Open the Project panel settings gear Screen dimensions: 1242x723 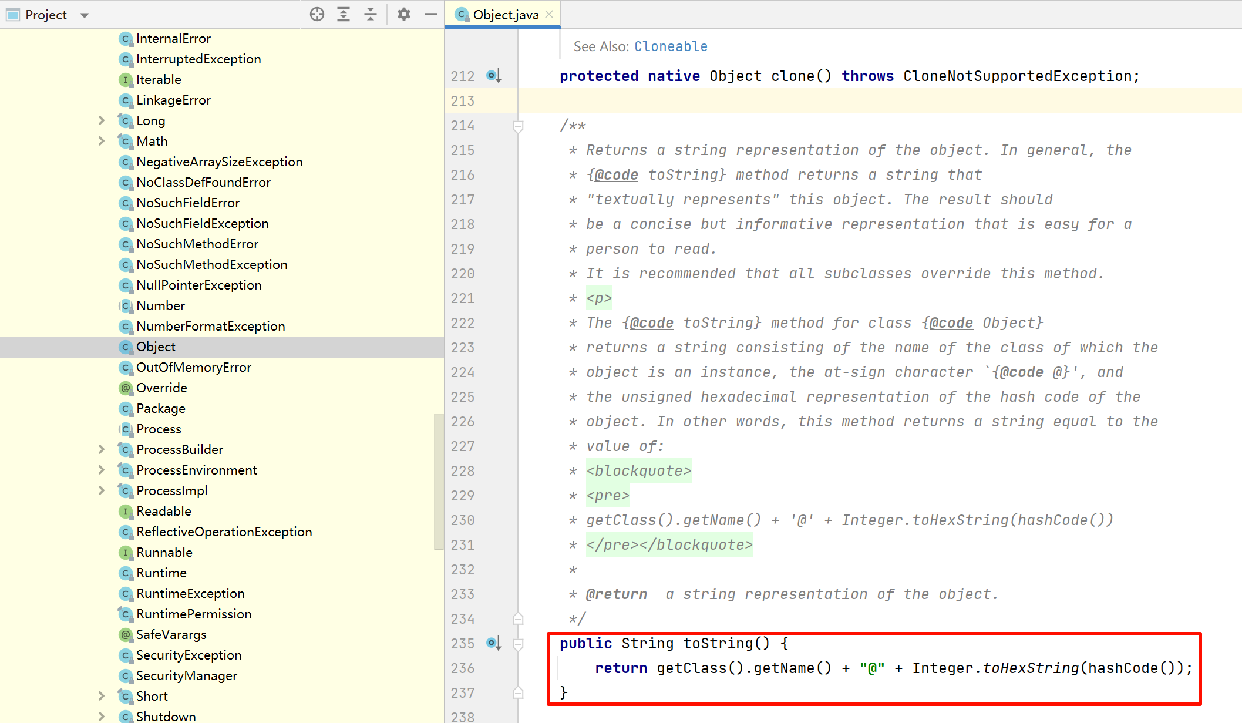pyautogui.click(x=403, y=15)
